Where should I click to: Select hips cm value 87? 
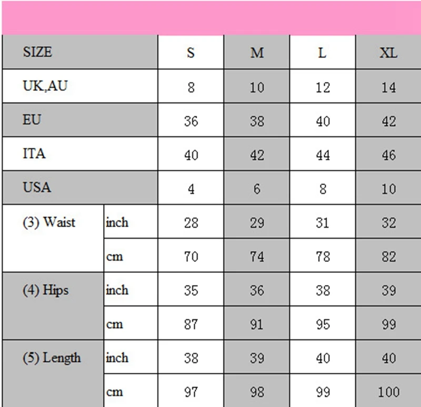[x=191, y=323]
